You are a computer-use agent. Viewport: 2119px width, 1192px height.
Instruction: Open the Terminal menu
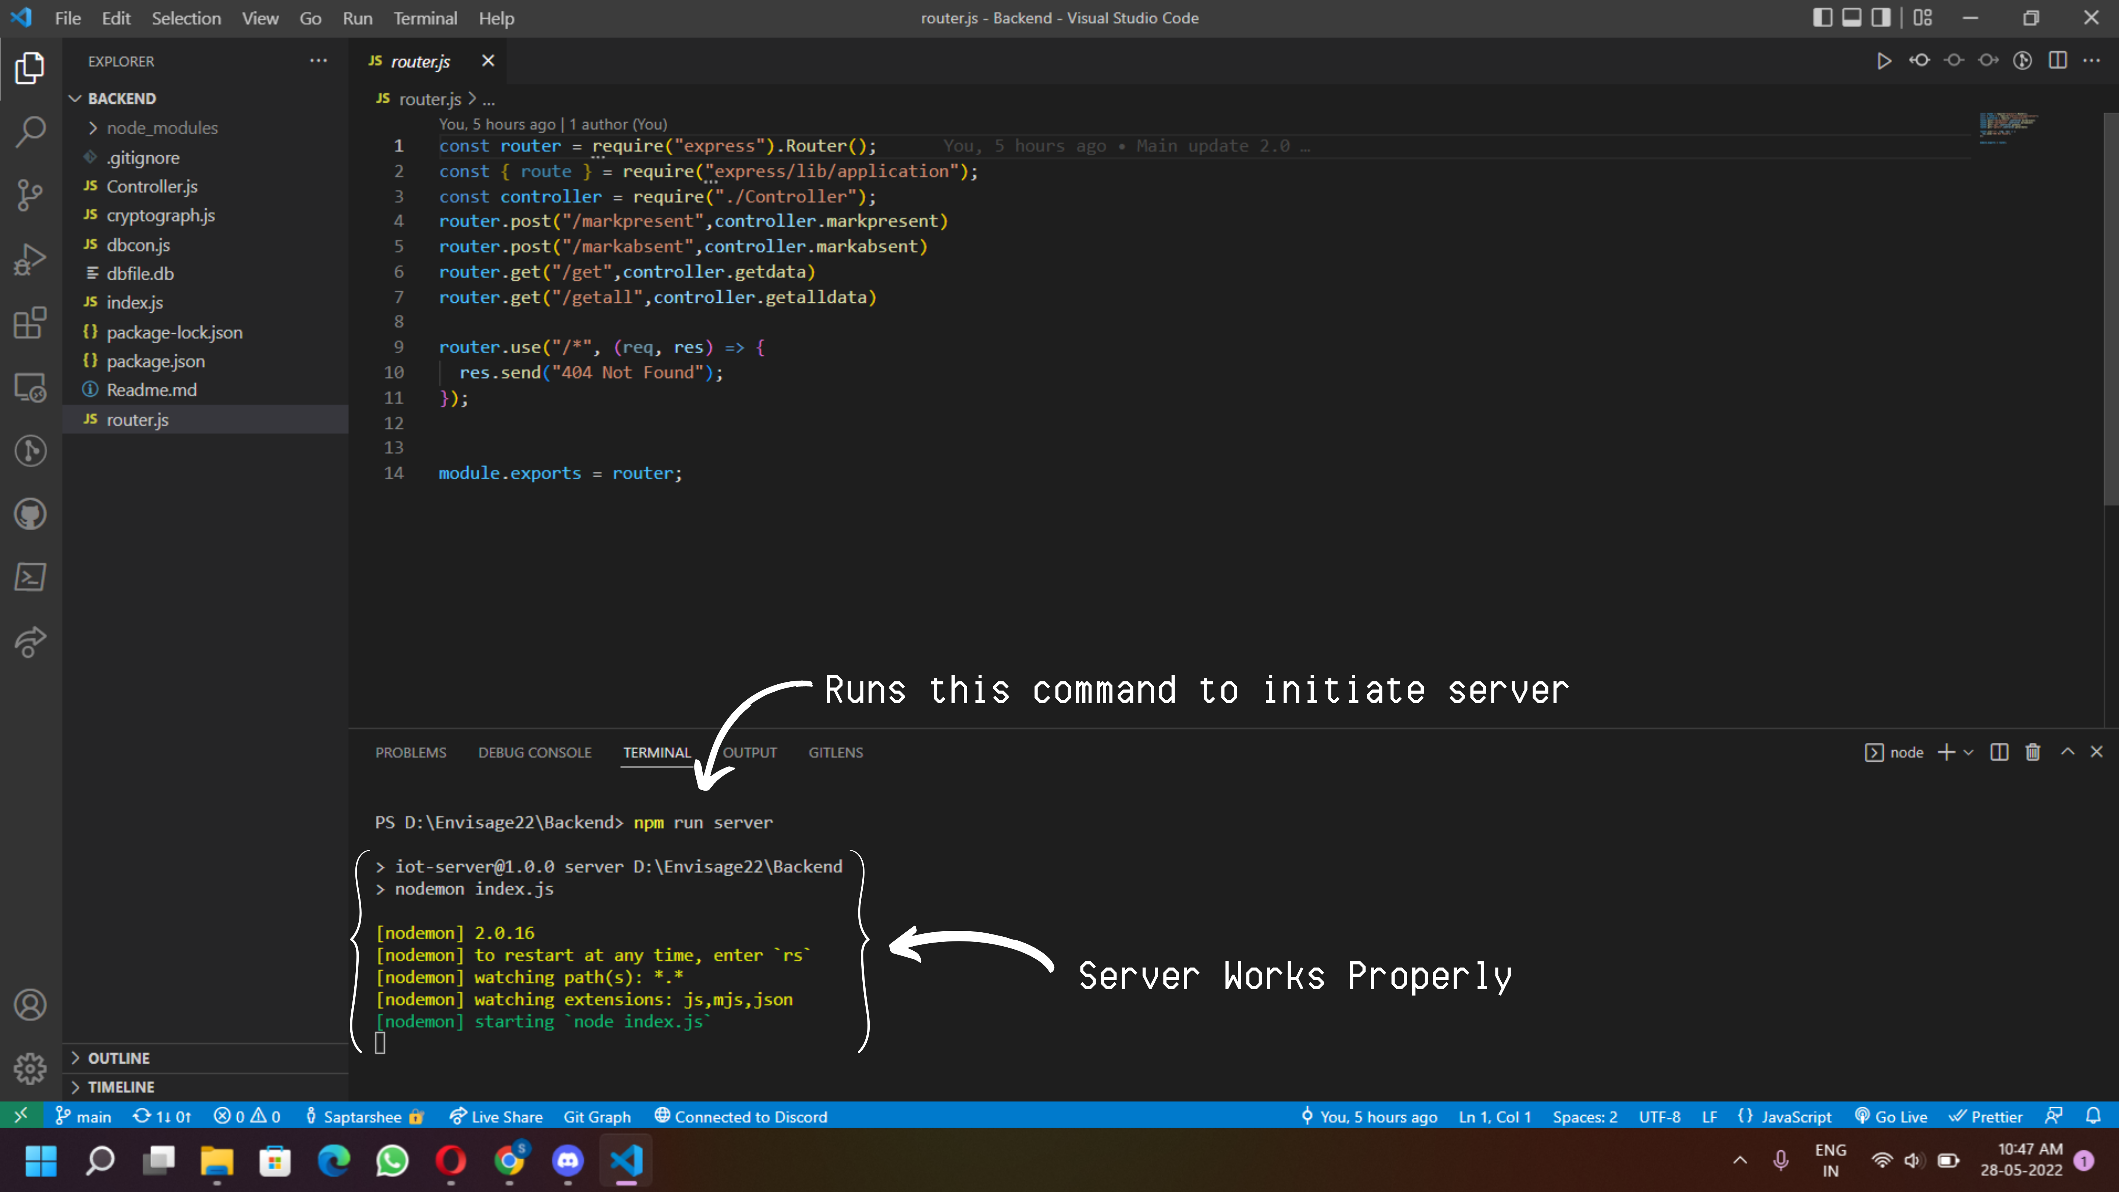pyautogui.click(x=425, y=18)
